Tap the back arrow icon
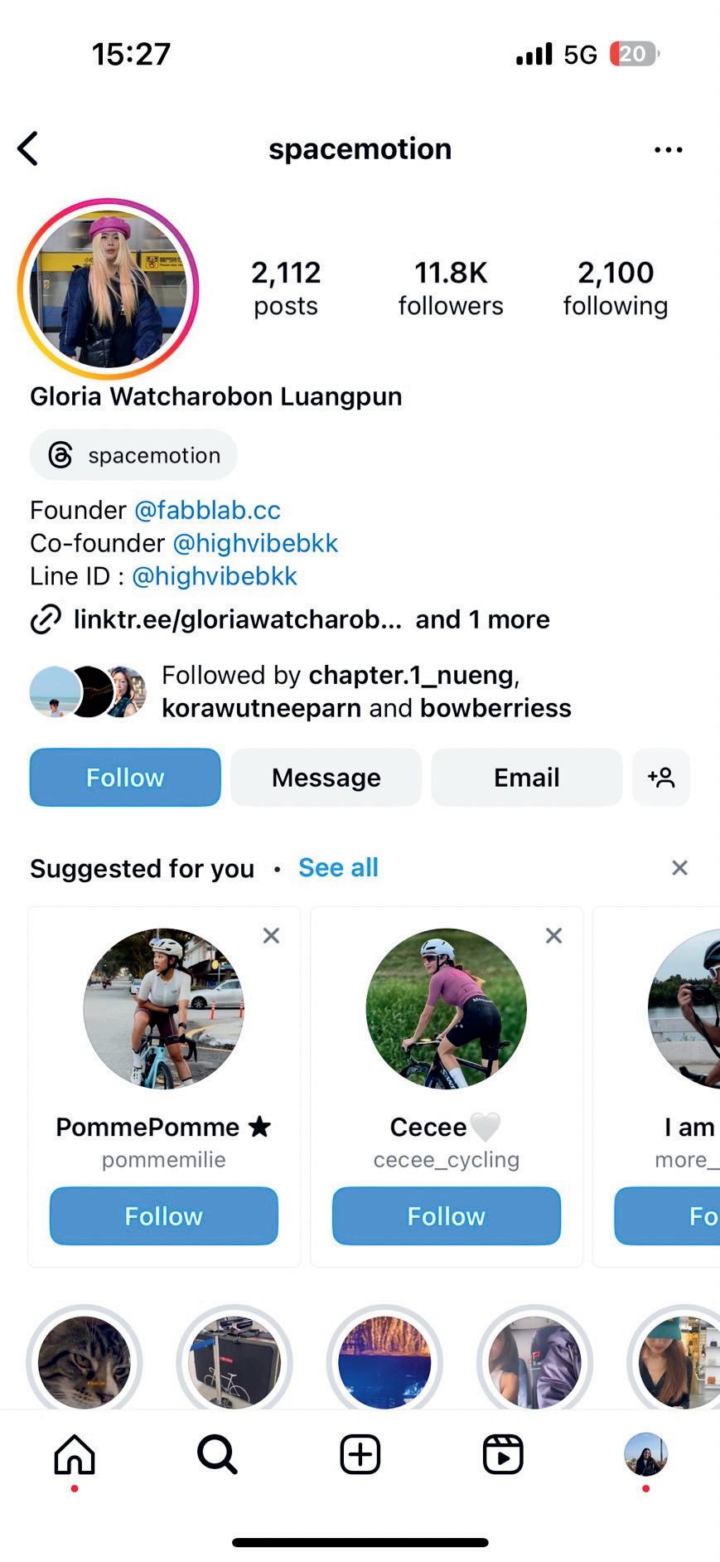Viewport: 720px width, 1562px height. 28,149
